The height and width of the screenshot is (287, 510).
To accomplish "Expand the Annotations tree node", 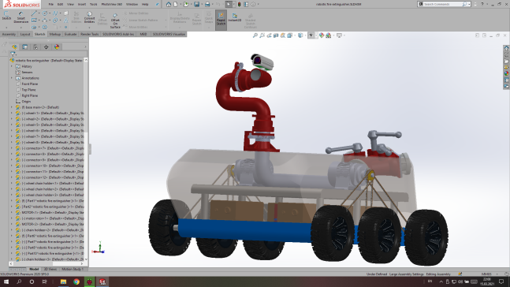I will (12, 78).
